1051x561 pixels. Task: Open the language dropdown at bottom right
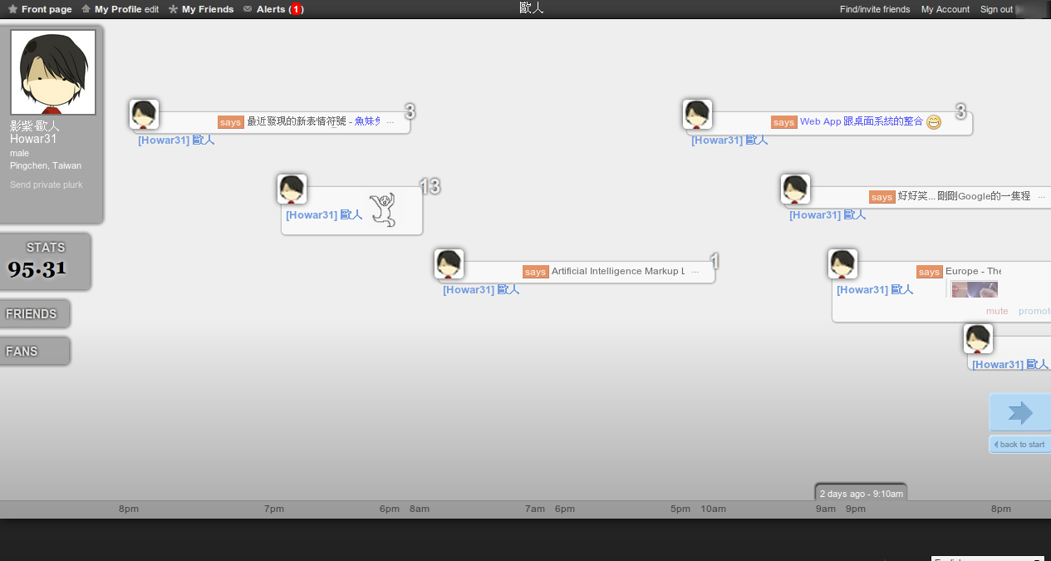coord(987,559)
